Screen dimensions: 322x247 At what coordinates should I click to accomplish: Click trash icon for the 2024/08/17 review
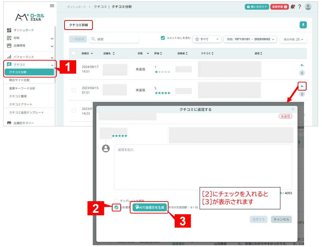point(302,73)
